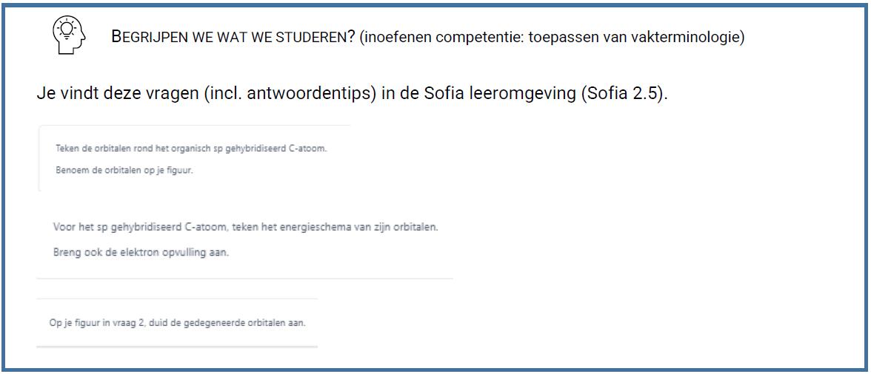Select the question starting 'Voor het sp gehybridiseerd'
871x374 pixels.
[245, 227]
